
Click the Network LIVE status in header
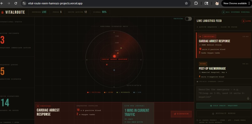point(39,12)
